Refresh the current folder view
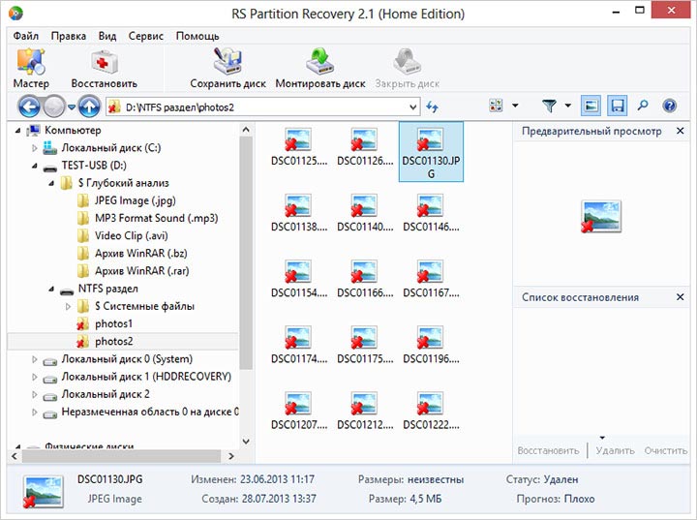 (432, 106)
